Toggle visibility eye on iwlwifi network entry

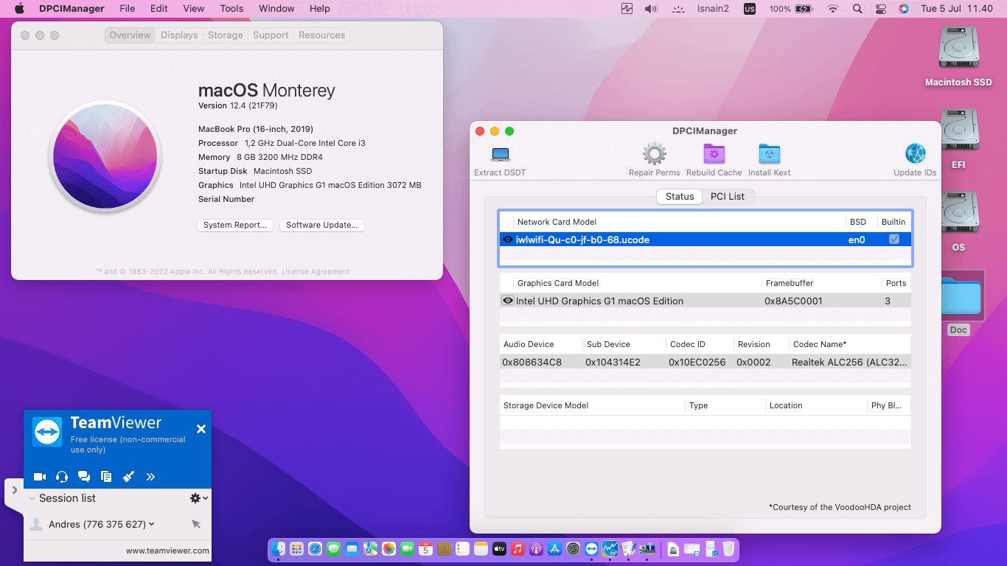pyautogui.click(x=508, y=239)
